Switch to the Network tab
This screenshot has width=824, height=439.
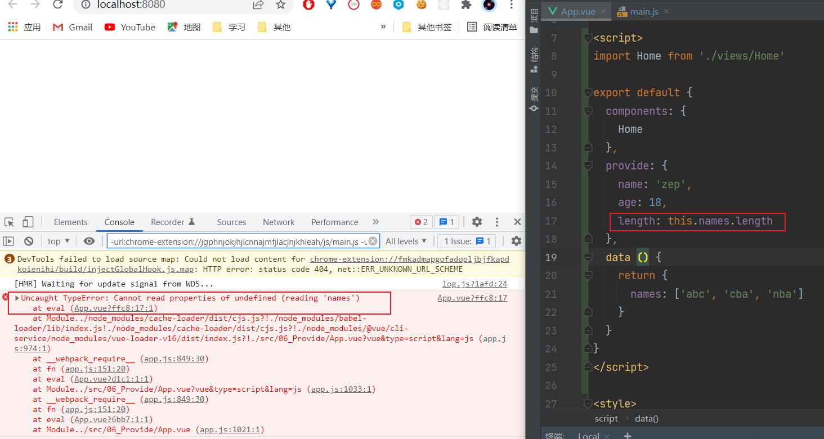[279, 222]
